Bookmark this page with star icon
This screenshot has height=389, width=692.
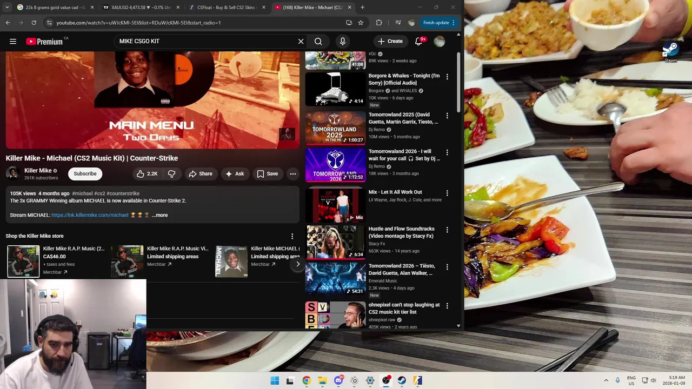pos(361,23)
